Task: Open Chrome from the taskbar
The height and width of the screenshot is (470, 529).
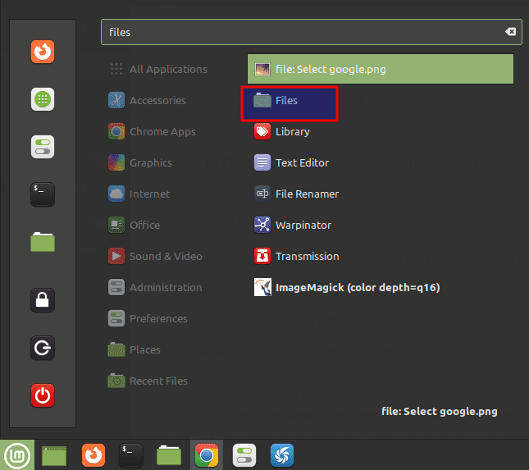Action: (206, 454)
